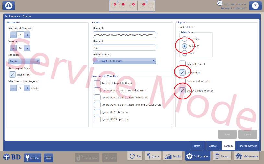Open the Results screen

point(173,156)
